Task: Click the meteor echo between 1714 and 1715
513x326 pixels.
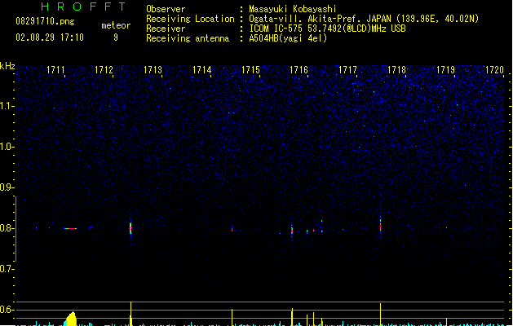Action: pyautogui.click(x=232, y=228)
